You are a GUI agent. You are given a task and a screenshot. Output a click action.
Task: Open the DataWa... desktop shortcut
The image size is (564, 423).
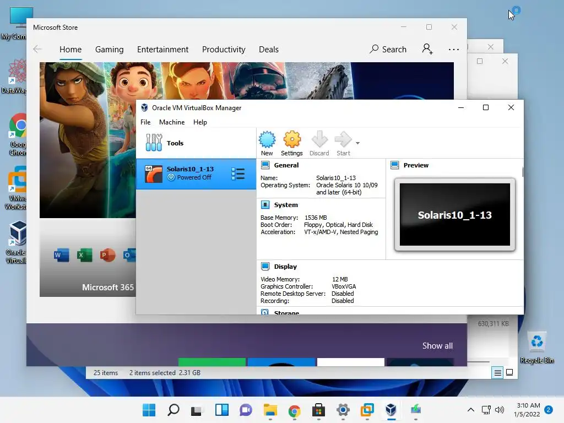point(14,76)
